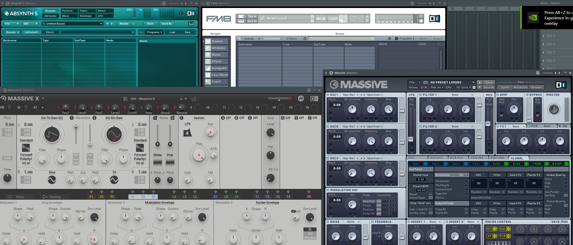Open the dropdown arrow beside Massive X logo
This screenshot has width=573, height=245.
43,98
